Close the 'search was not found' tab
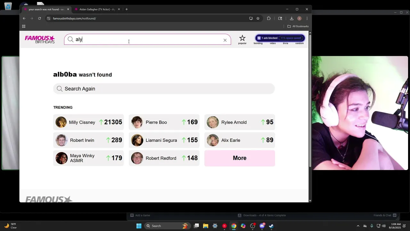This screenshot has width=410, height=231. click(x=68, y=9)
